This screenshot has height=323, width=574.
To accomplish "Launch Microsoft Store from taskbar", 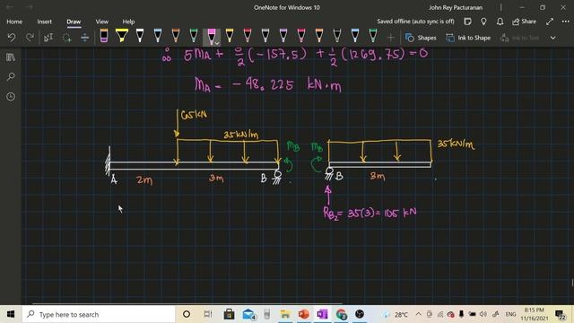I will pyautogui.click(x=230, y=314).
